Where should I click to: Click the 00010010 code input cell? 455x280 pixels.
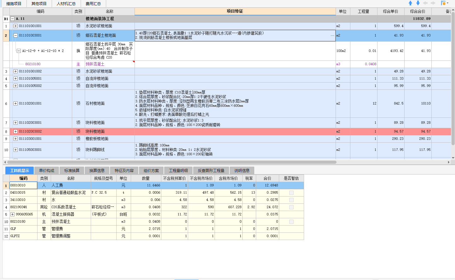tap(23, 186)
